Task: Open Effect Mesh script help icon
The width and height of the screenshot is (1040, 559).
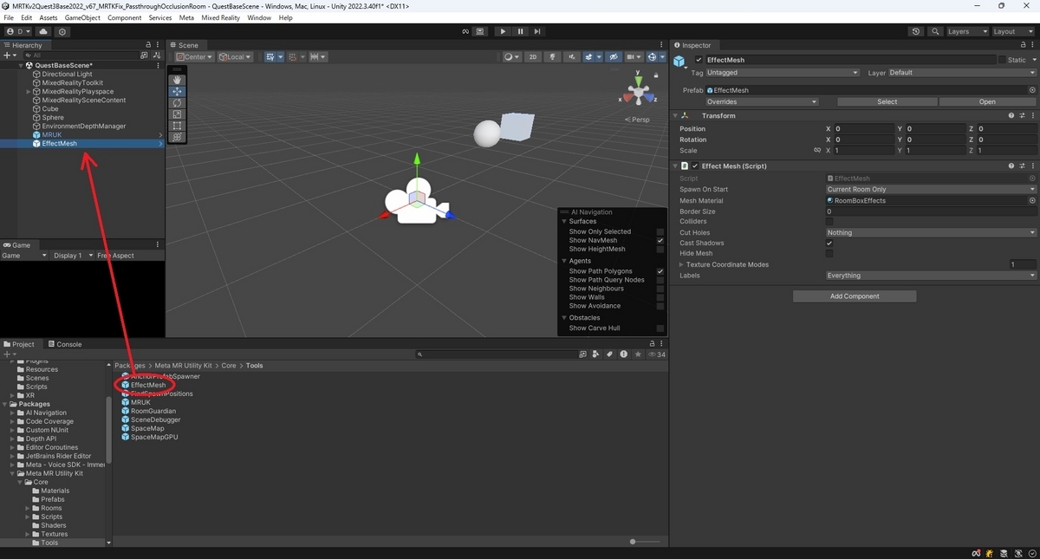Action: coord(1011,166)
